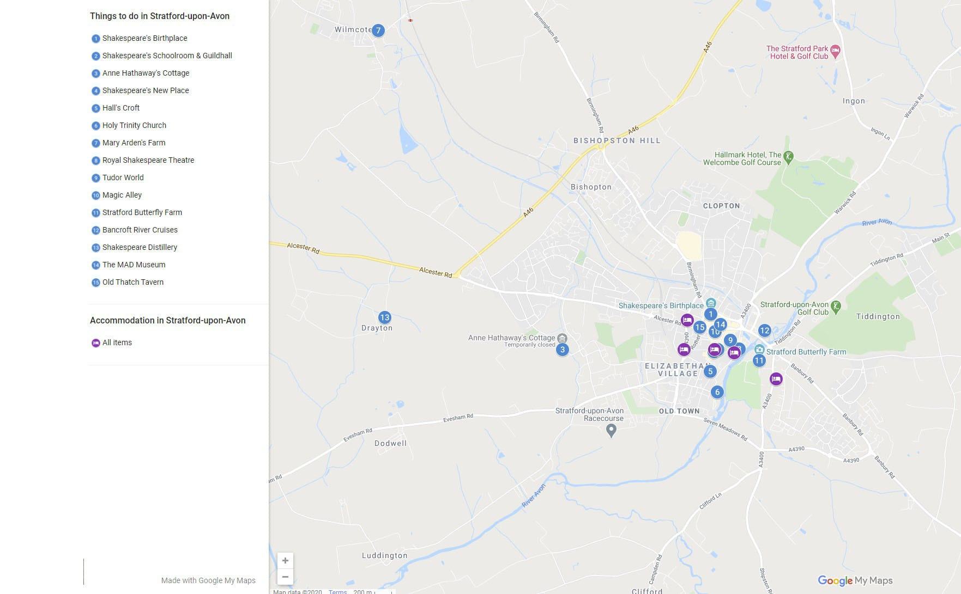Click blue map marker number 1
Screen dimensions: 961x594
click(x=710, y=314)
